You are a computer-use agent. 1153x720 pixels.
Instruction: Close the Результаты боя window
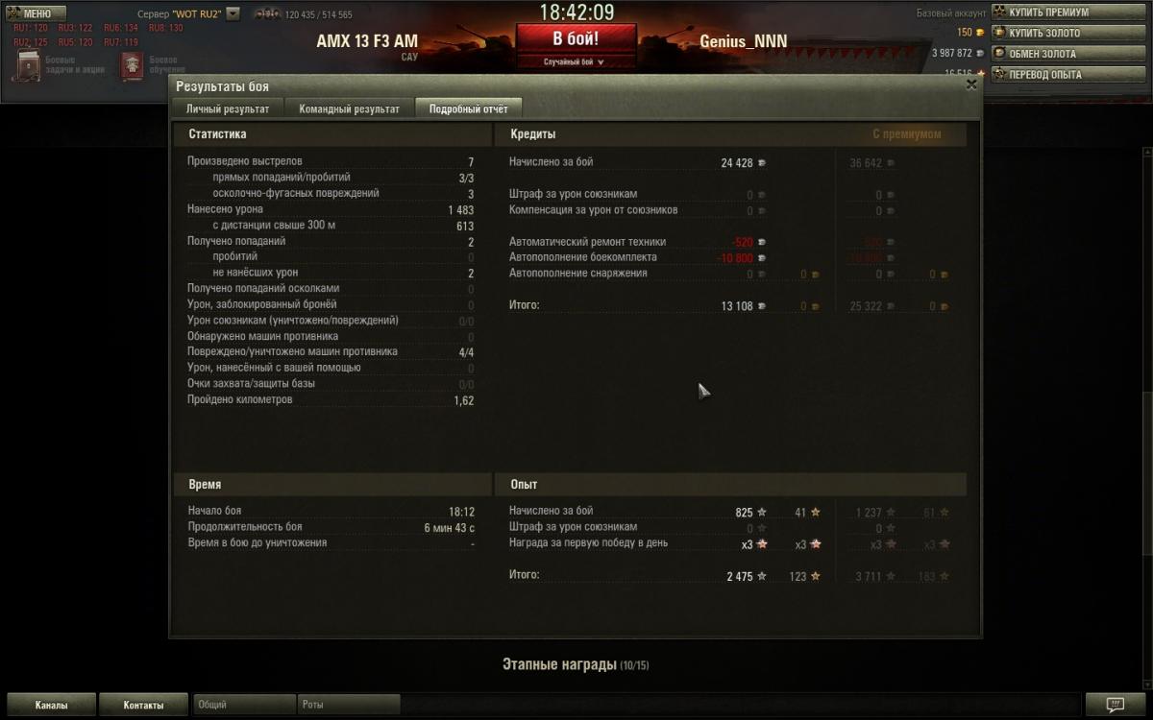[971, 84]
